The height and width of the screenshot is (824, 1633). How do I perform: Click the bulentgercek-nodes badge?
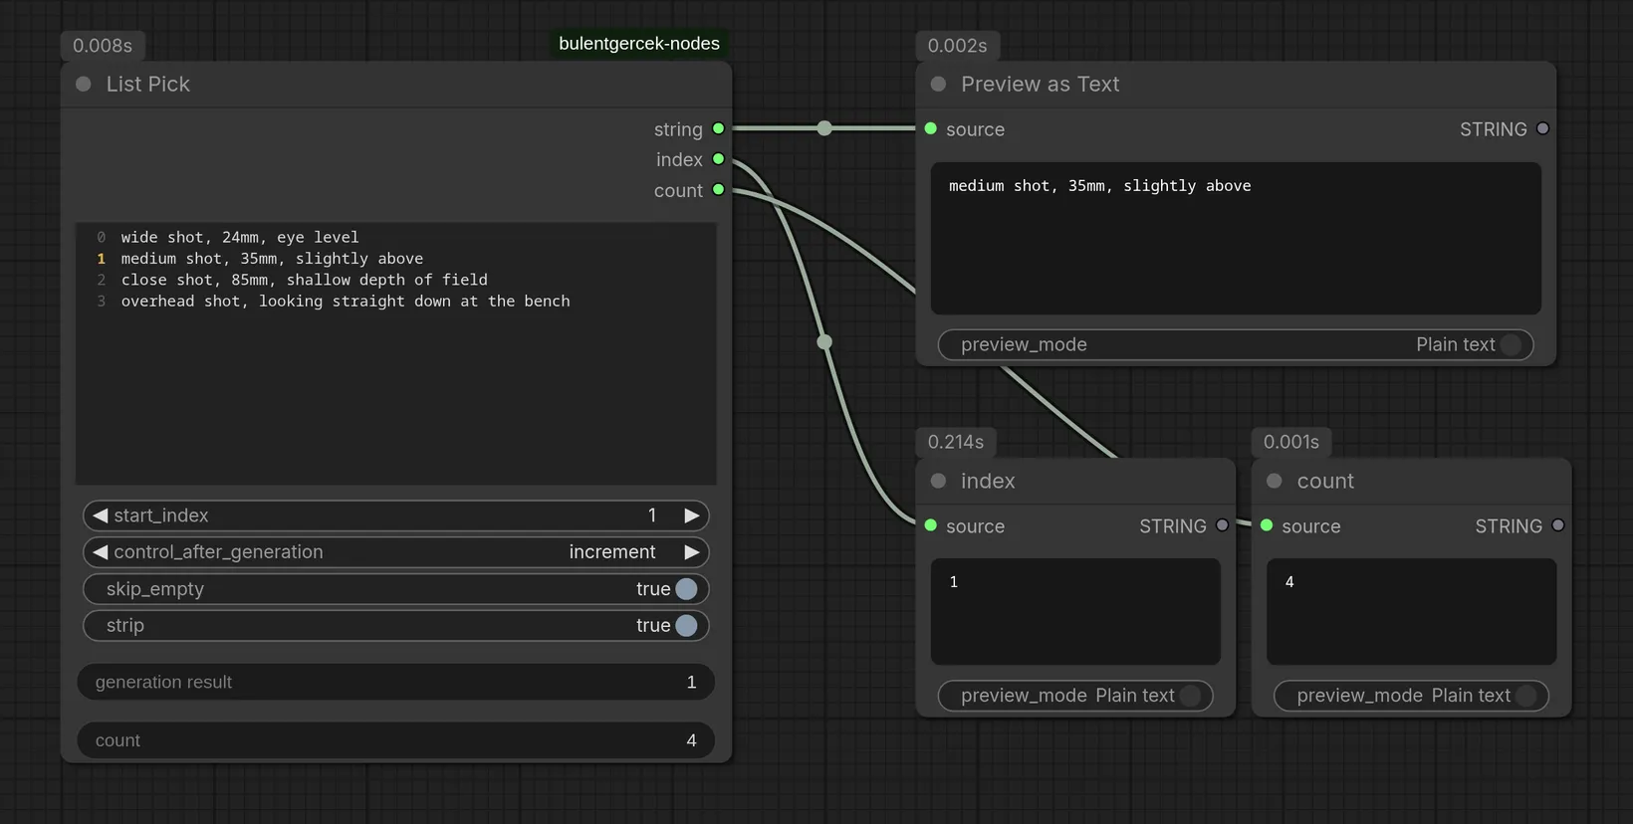639,44
